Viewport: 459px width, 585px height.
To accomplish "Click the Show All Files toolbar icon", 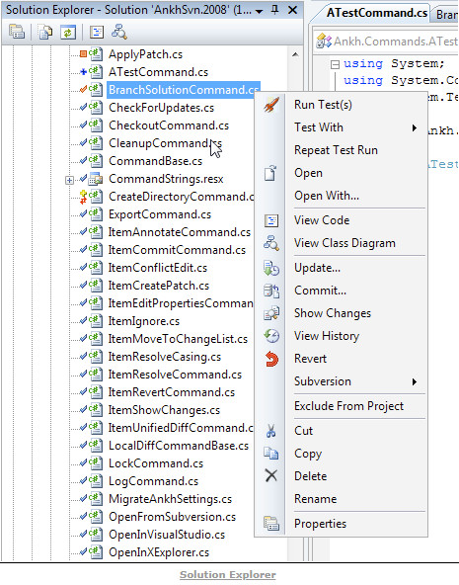I will pos(45,33).
